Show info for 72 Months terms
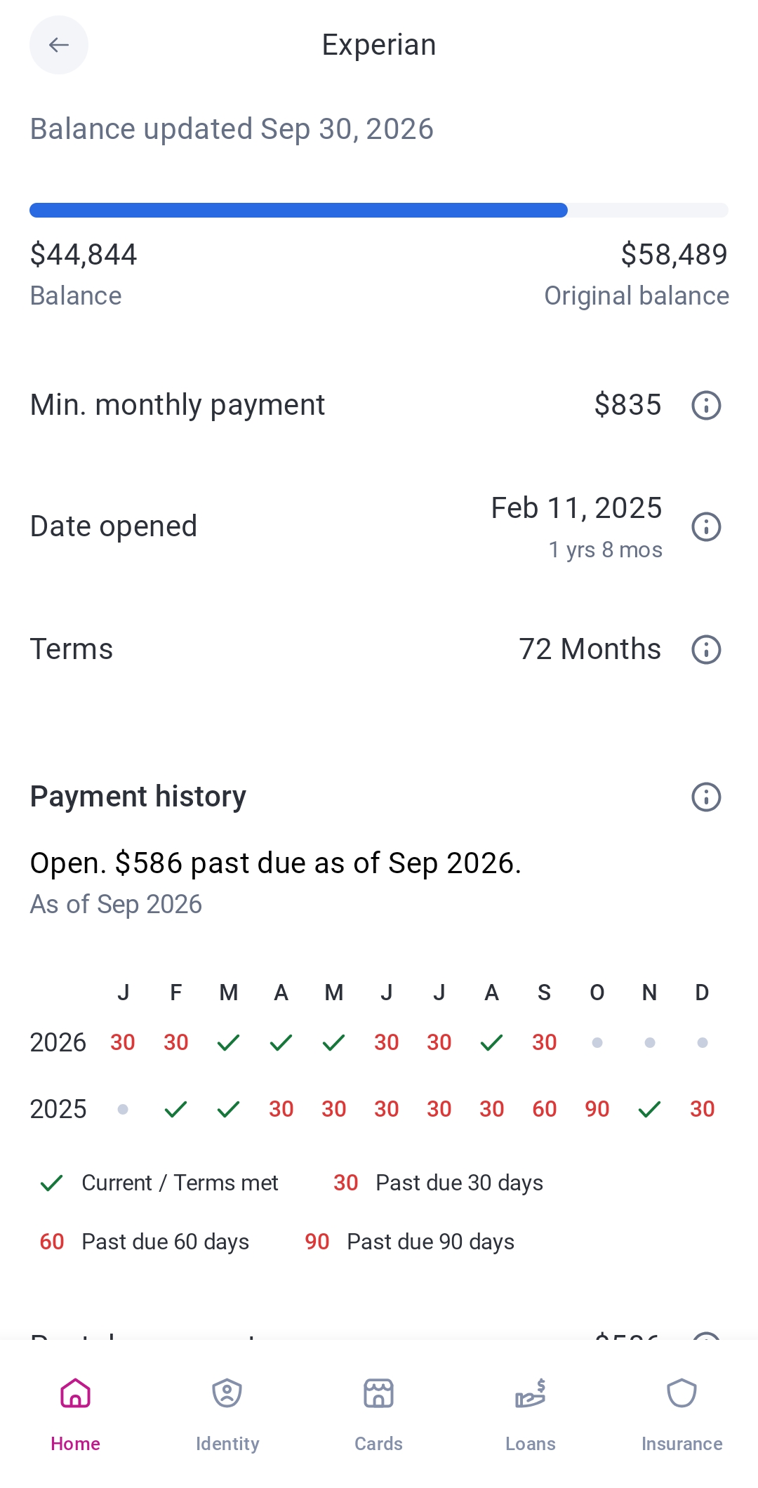 tap(706, 649)
